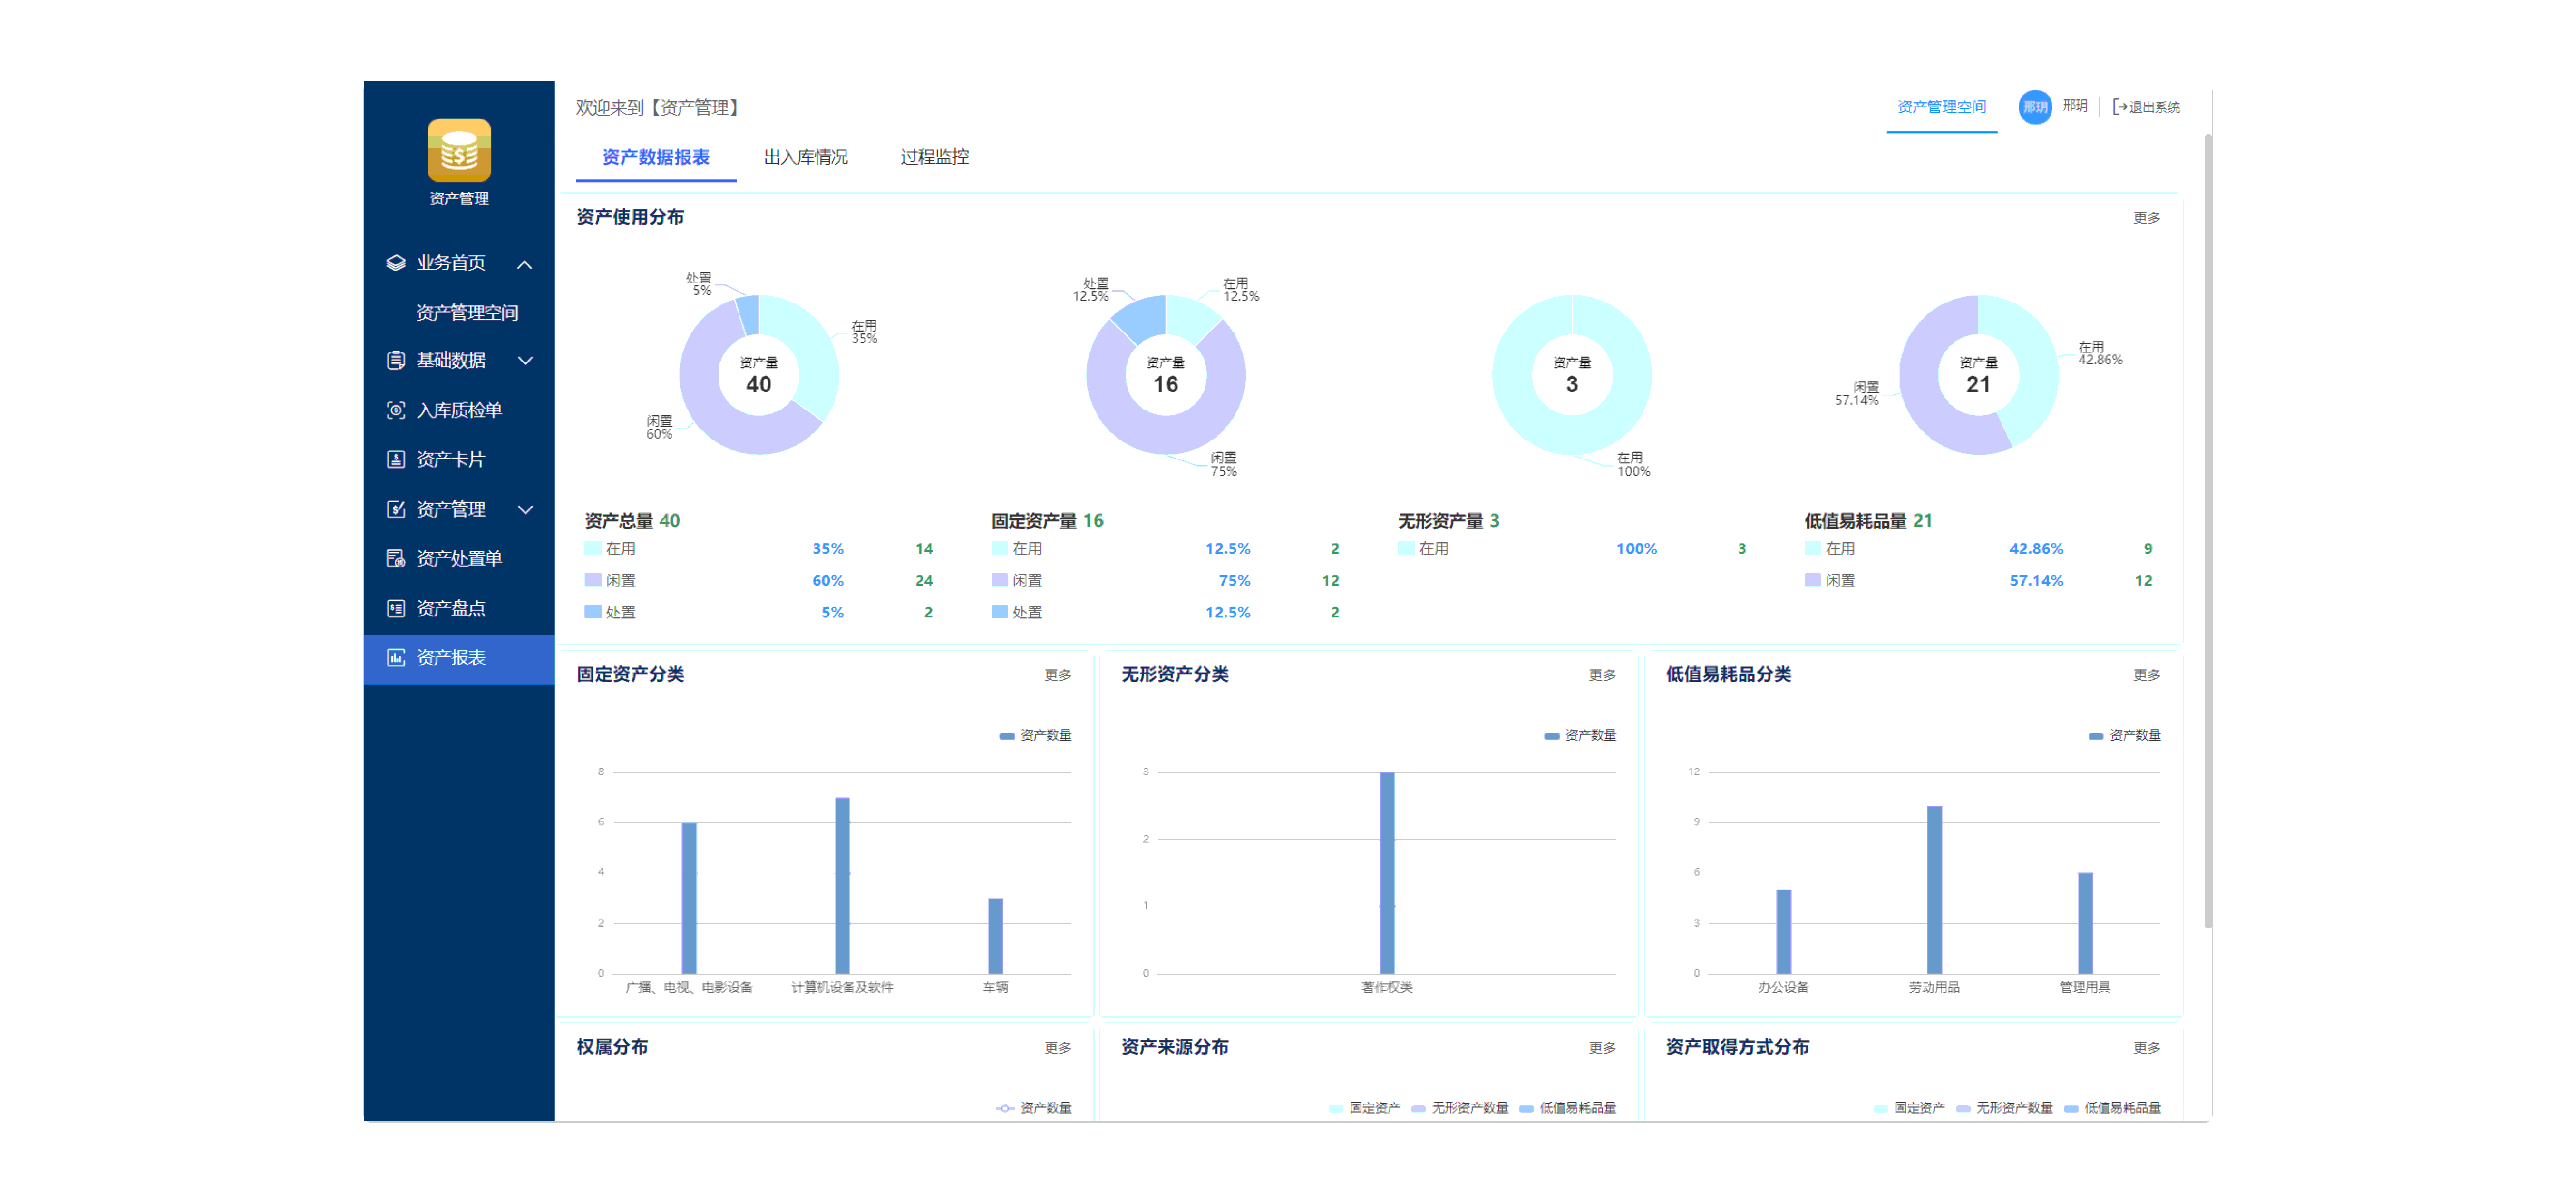The width and height of the screenshot is (2576, 1202).
Task: Click the 资产处置单 sidebar icon
Action: tap(396, 558)
